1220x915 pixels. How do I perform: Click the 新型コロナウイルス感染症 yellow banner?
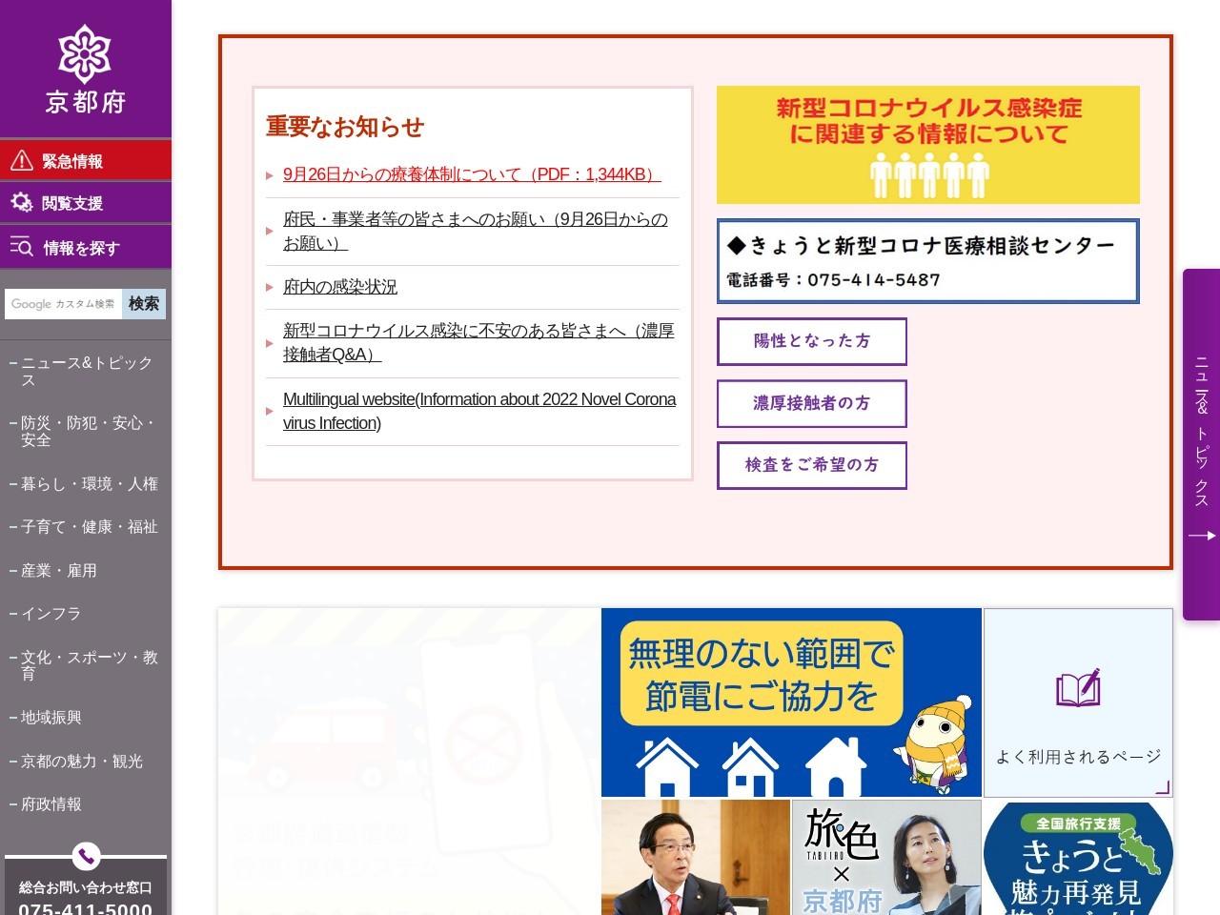(x=928, y=145)
